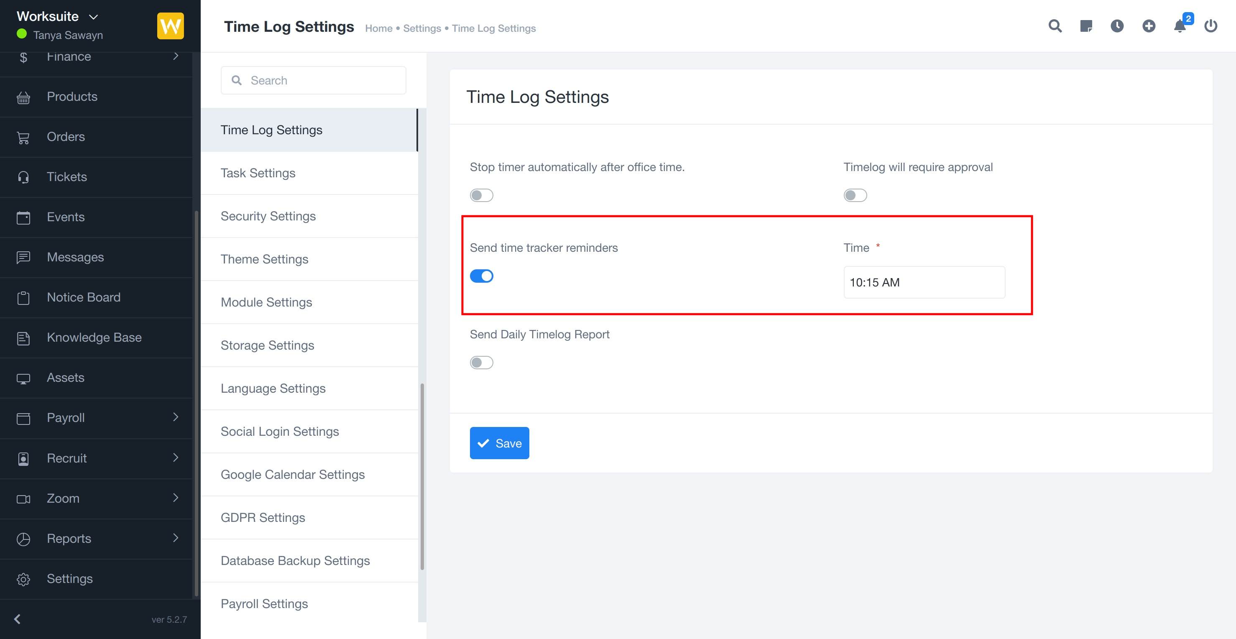The height and width of the screenshot is (639, 1236).
Task: Collapse sidebar with bottom-left arrow icon
Action: (17, 619)
